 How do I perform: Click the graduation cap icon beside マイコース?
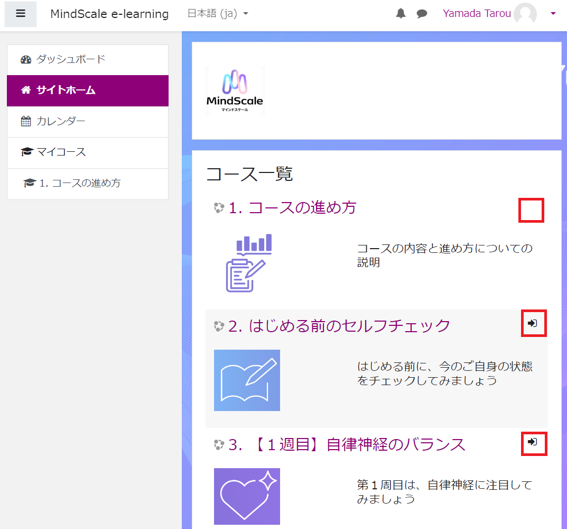[x=27, y=152]
